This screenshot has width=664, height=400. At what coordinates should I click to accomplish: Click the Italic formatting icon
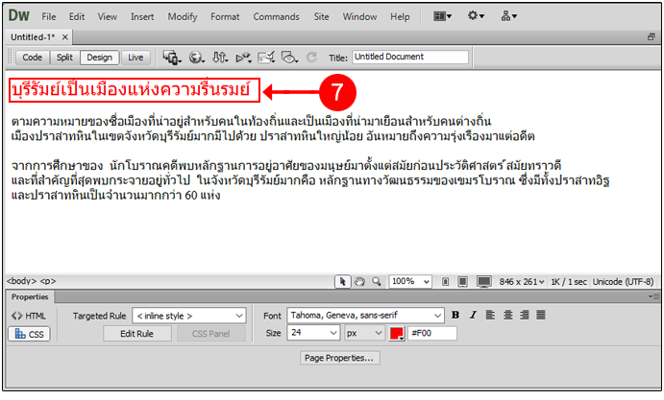click(471, 315)
